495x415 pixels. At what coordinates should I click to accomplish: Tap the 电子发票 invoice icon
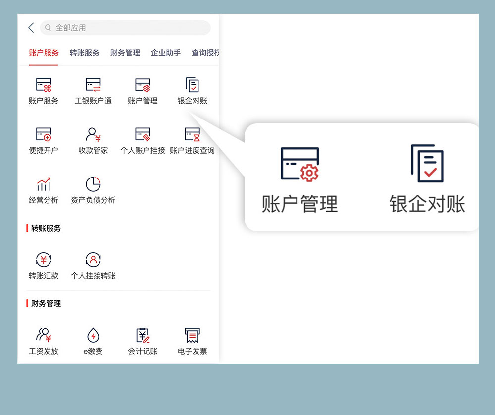(x=192, y=335)
